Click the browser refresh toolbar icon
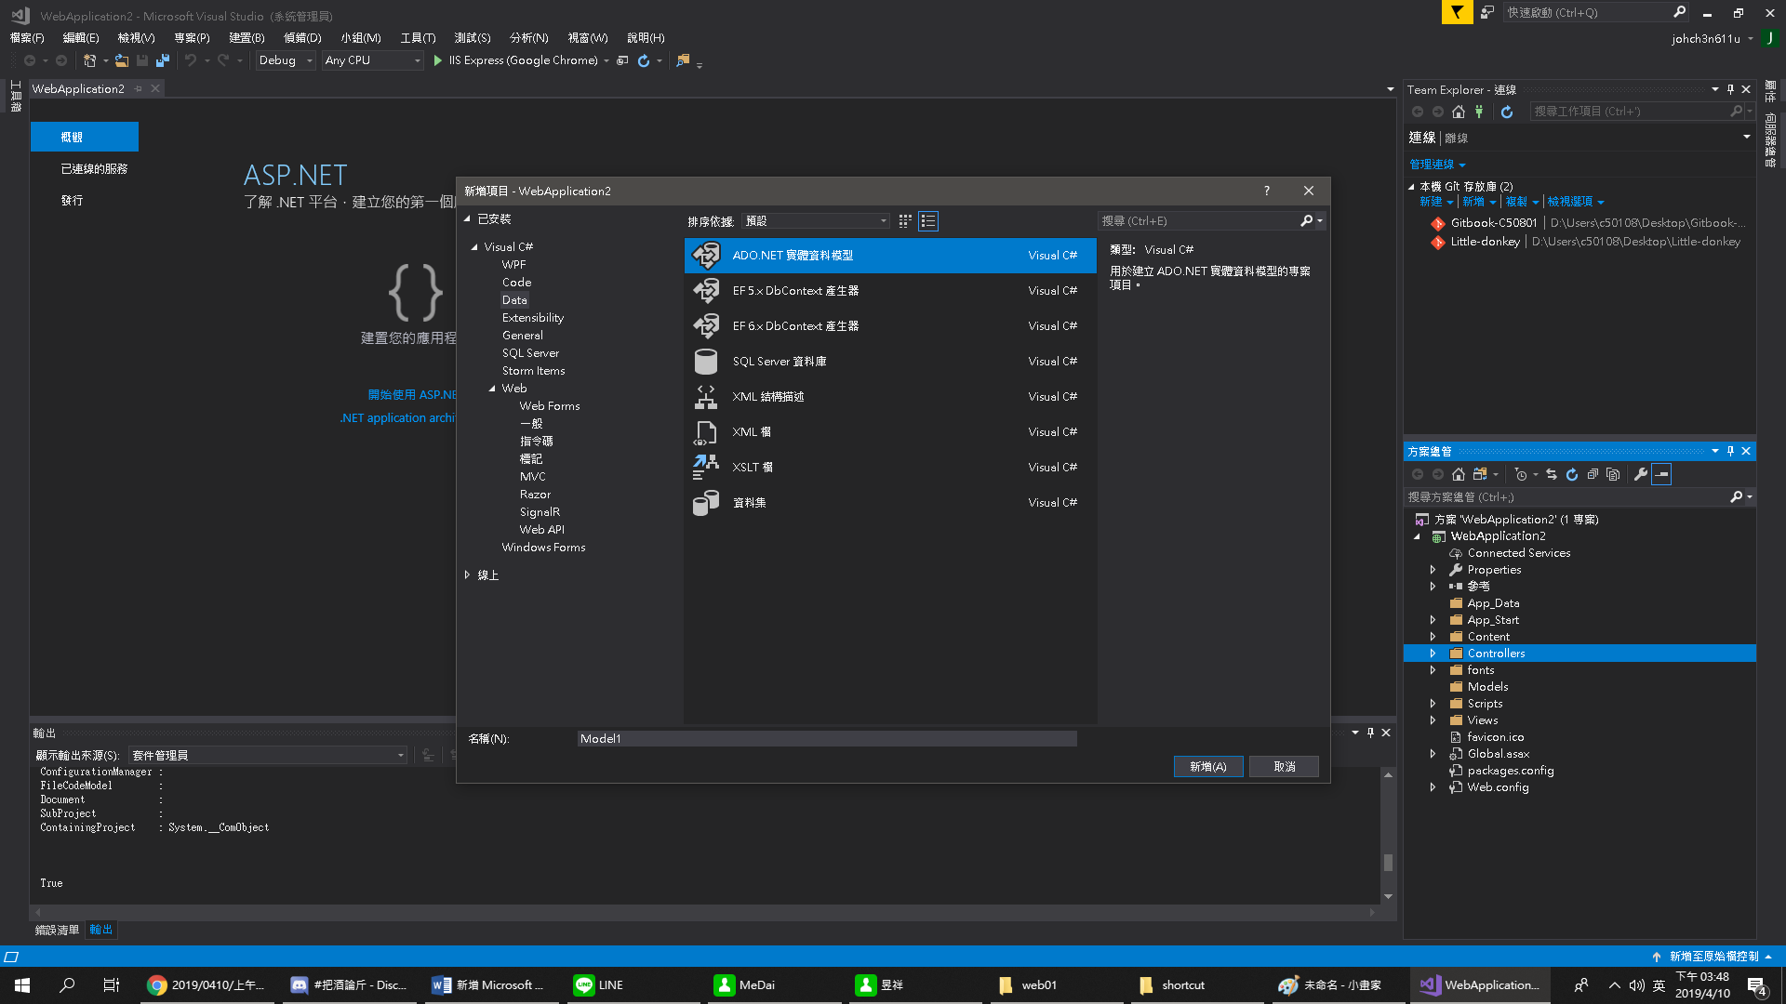The image size is (1786, 1004). click(644, 60)
